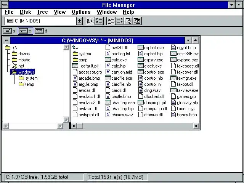244x183 pixels.
Task: Select arcade.bmp image file
Action: point(87,78)
